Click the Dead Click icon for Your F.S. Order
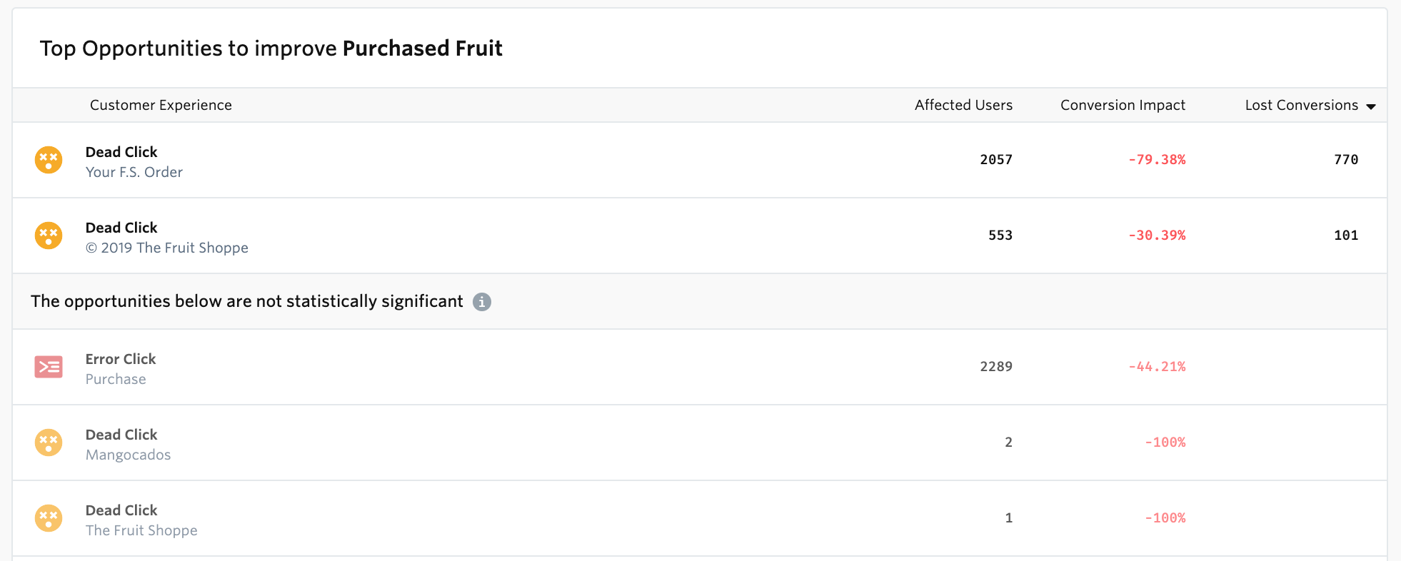The height and width of the screenshot is (561, 1401). 49,160
